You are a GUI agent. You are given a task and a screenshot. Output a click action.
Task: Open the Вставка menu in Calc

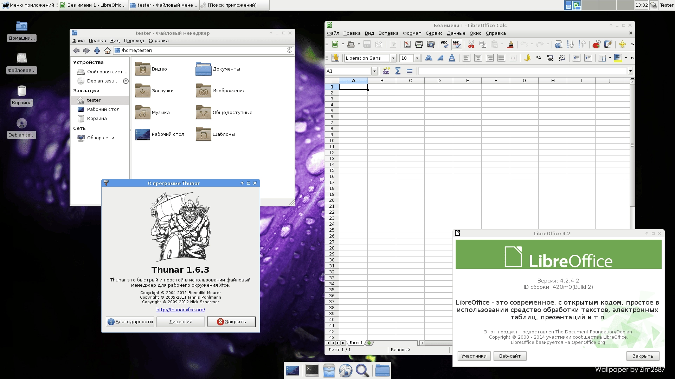click(x=388, y=33)
